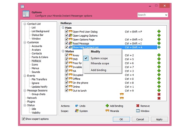Choose Add binding in context menu
Image resolution: width=191 pixels, height=133 pixels.
[x=102, y=70]
